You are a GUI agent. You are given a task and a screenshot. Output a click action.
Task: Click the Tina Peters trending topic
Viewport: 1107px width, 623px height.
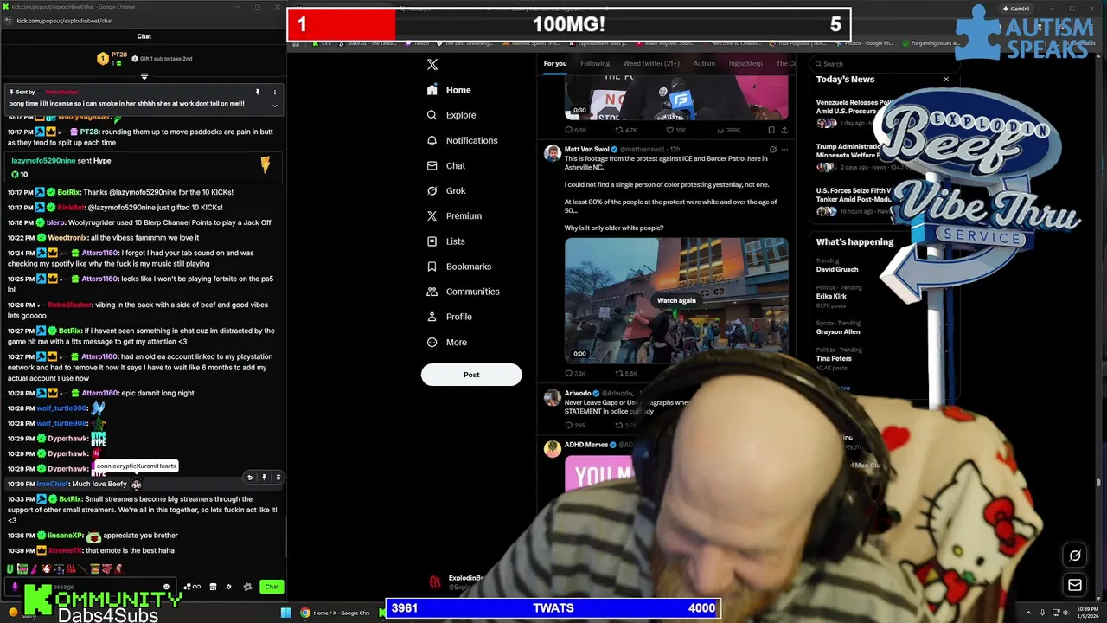(x=834, y=358)
